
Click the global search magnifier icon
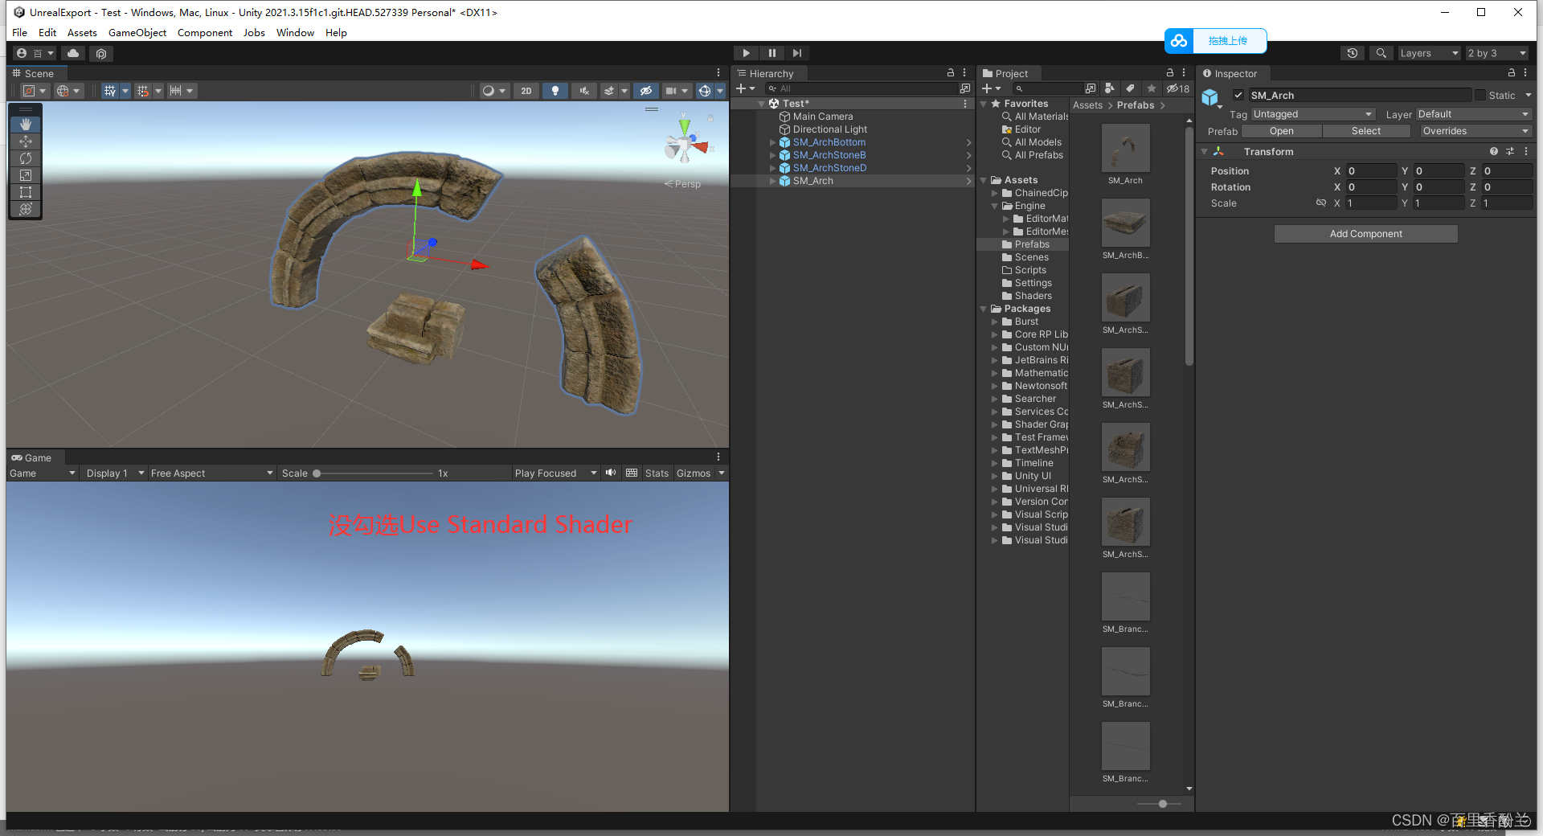pyautogui.click(x=1381, y=53)
